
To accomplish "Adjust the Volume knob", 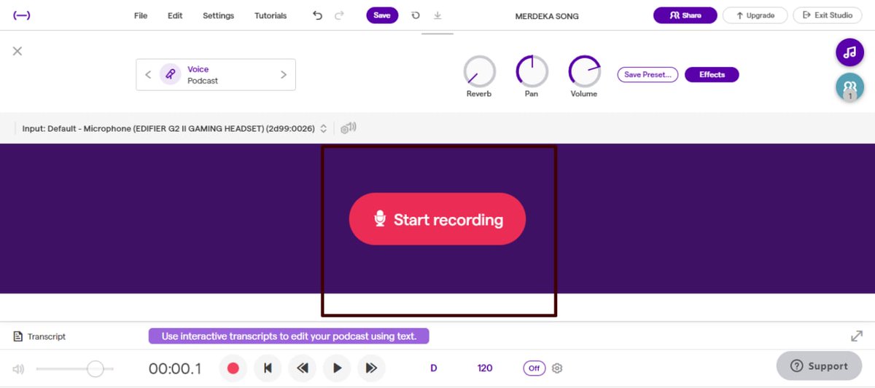I will [x=584, y=71].
